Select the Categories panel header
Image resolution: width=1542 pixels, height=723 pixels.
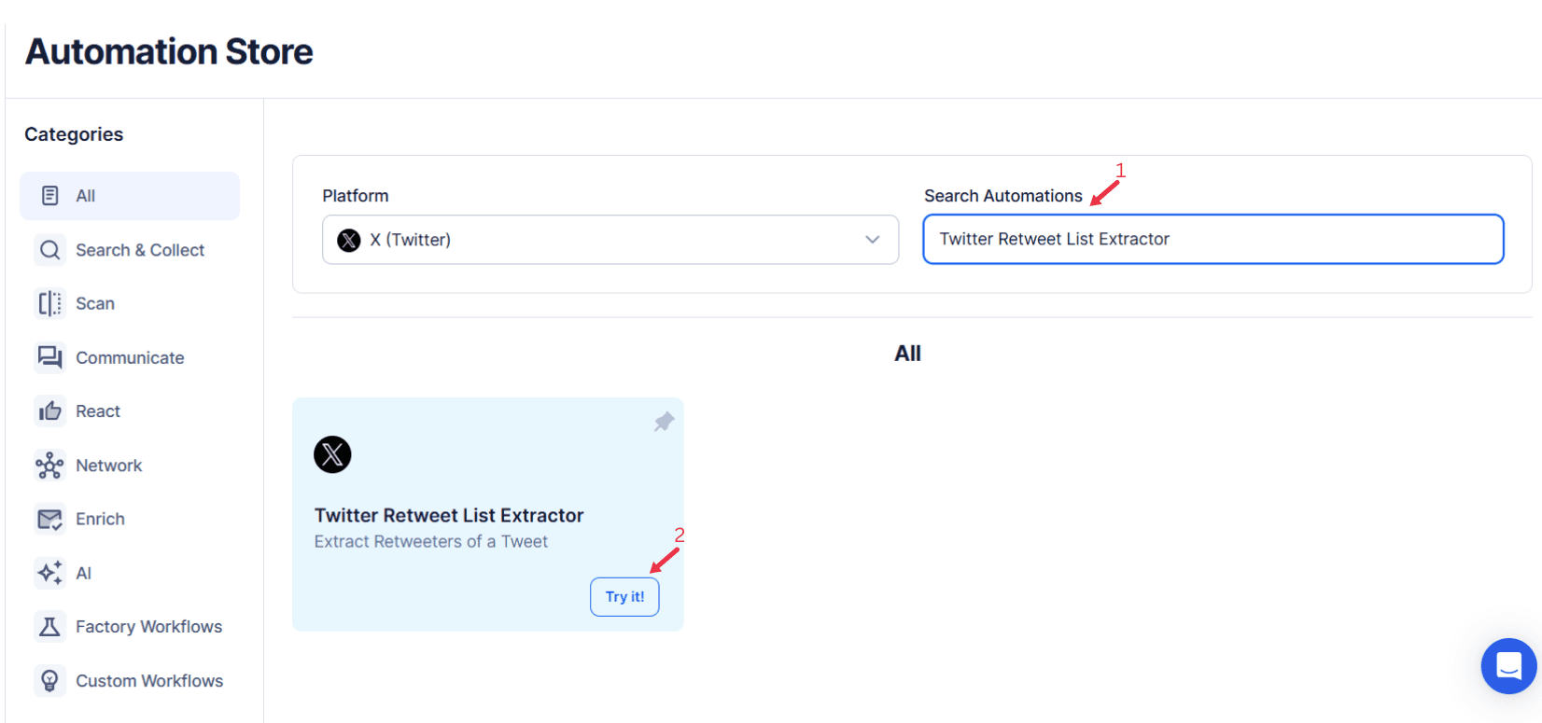pos(74,134)
